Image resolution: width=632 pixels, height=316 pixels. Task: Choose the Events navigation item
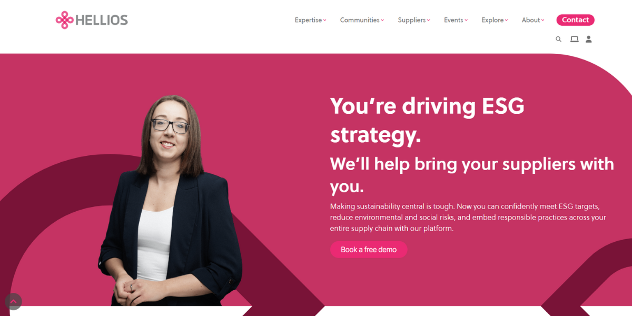click(453, 20)
